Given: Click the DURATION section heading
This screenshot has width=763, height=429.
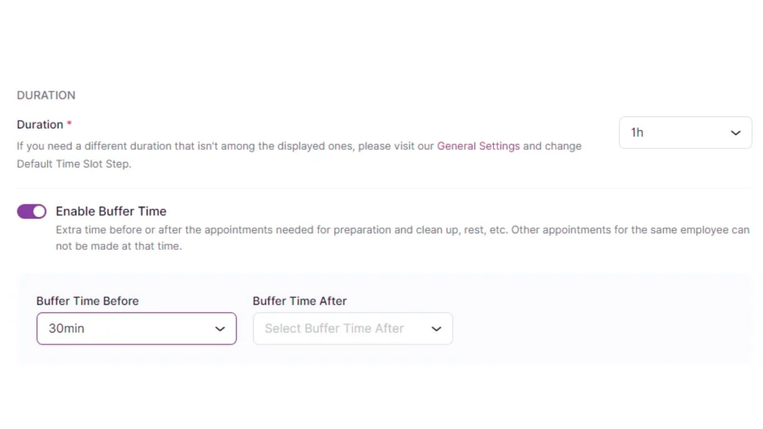Looking at the screenshot, I should coord(46,95).
